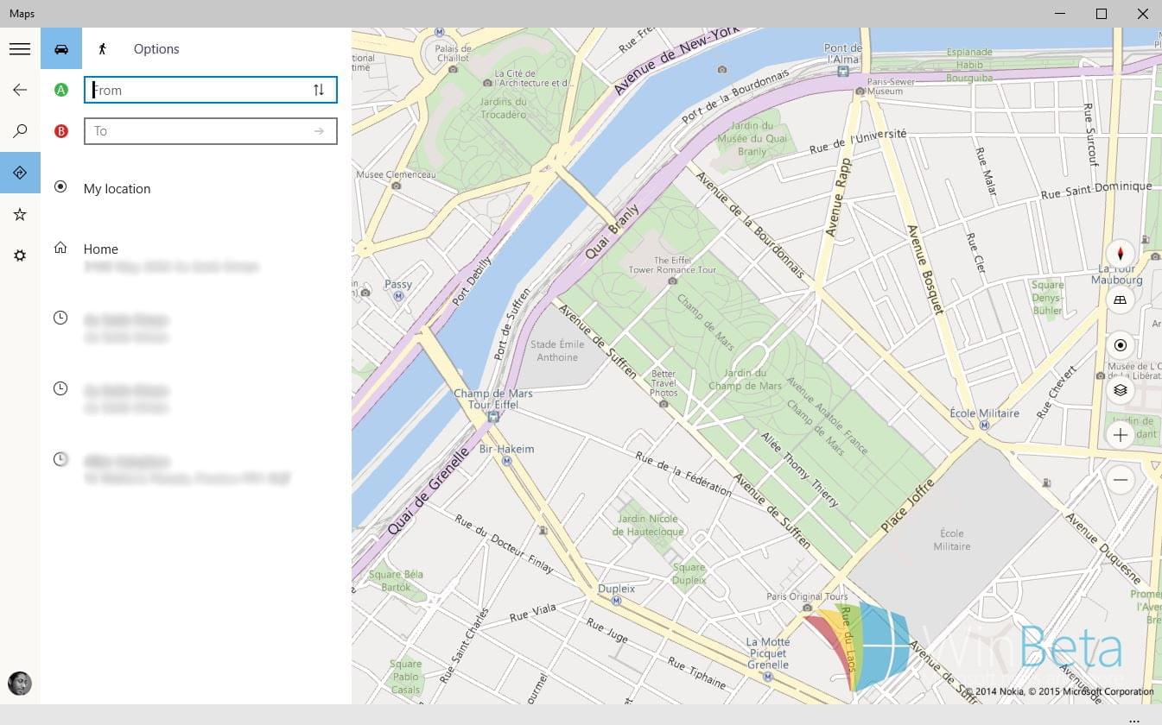This screenshot has width=1162, height=725.
Task: Zoom out on the map
Action: pyautogui.click(x=1121, y=480)
